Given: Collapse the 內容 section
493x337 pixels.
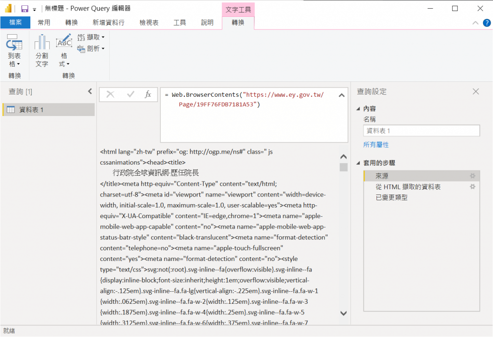Looking at the screenshot, I should pos(358,108).
